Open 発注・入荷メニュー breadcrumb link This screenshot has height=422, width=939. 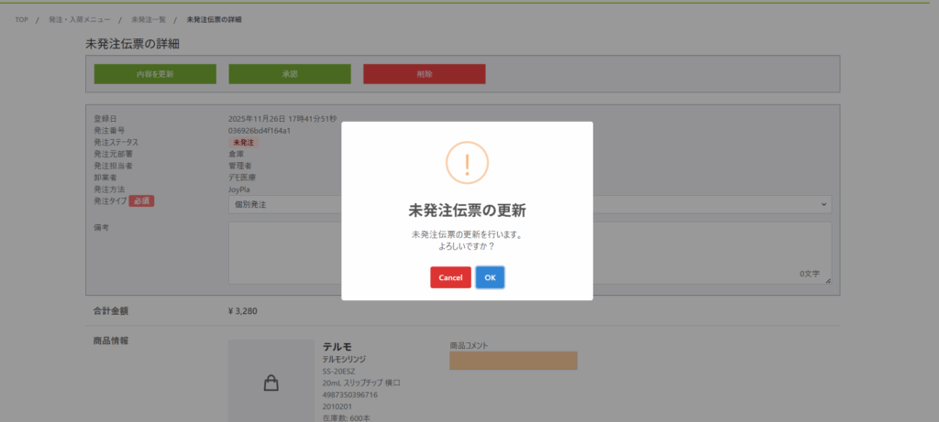[79, 19]
